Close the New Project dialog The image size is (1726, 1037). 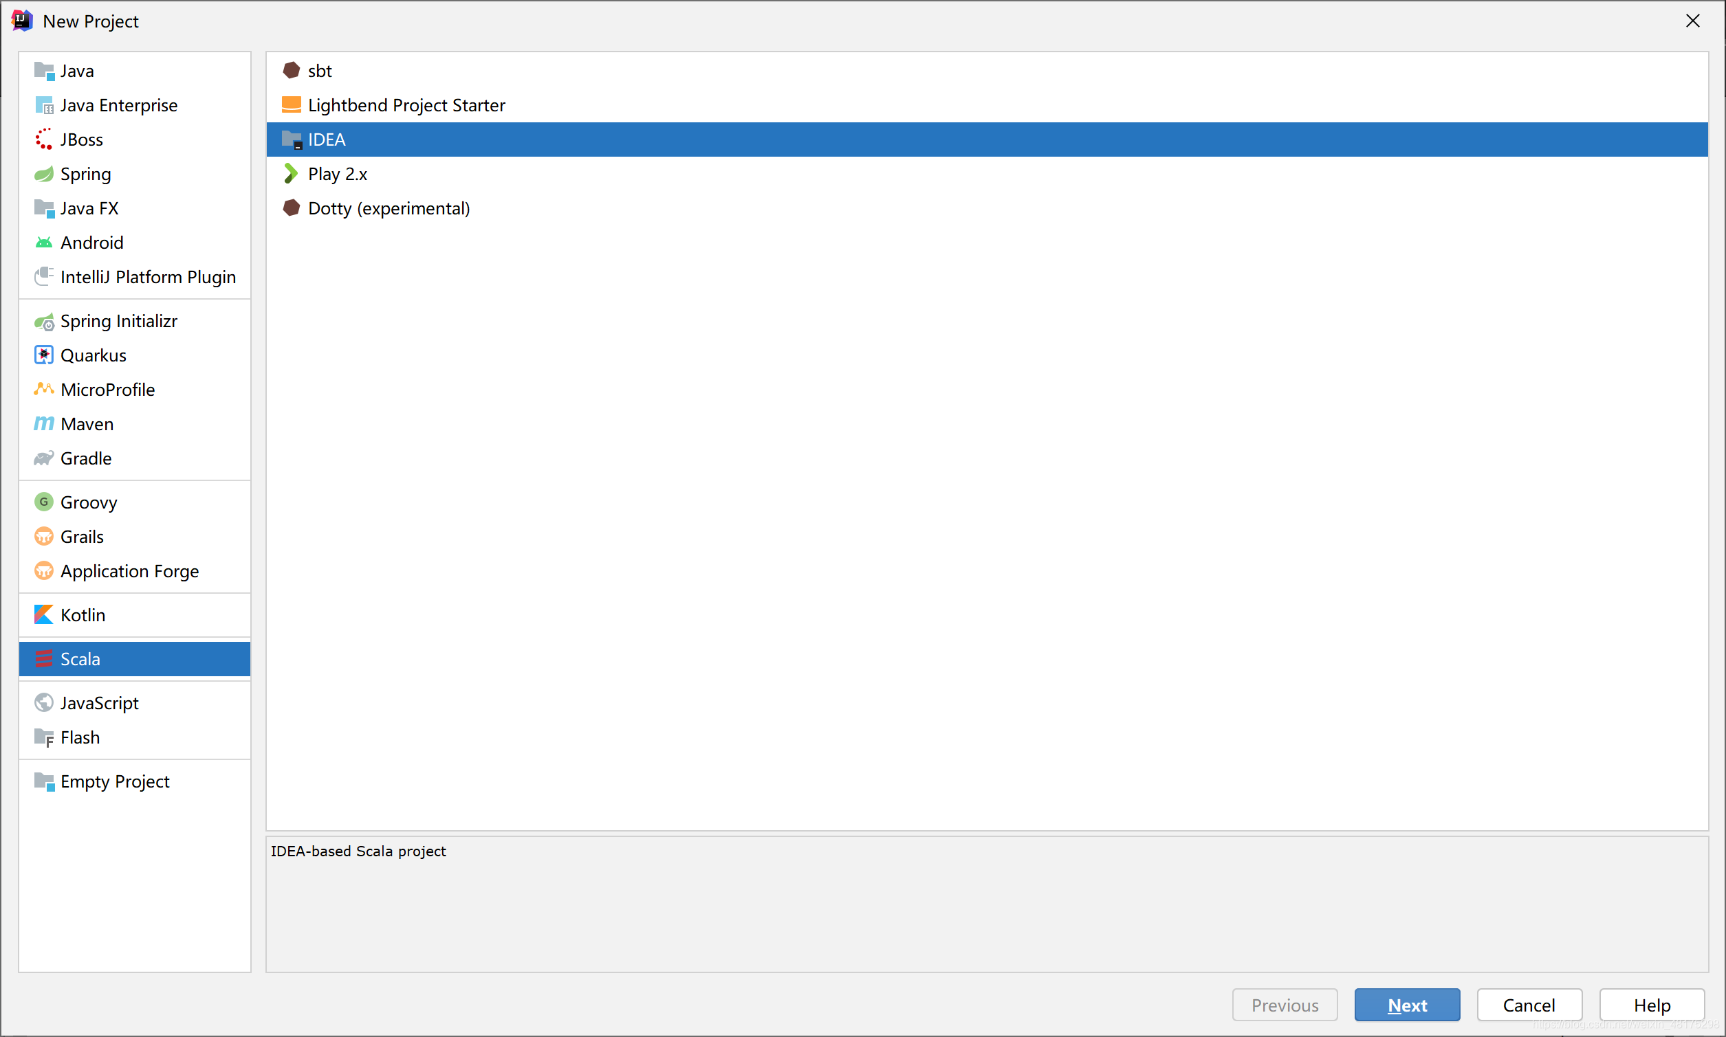[1692, 21]
